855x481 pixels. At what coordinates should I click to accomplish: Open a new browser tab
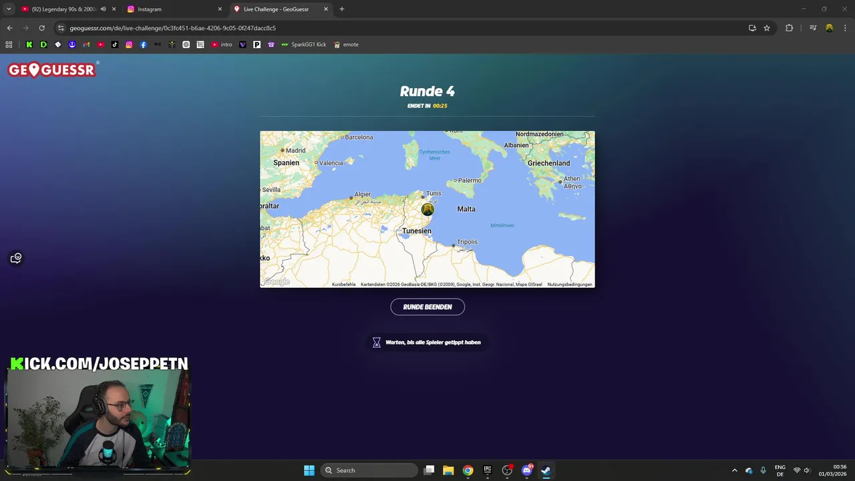coord(342,9)
